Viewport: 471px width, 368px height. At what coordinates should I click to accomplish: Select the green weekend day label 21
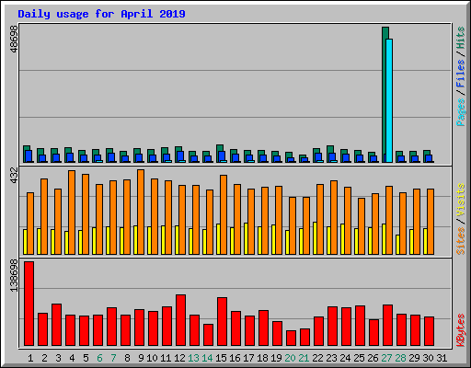(304, 358)
